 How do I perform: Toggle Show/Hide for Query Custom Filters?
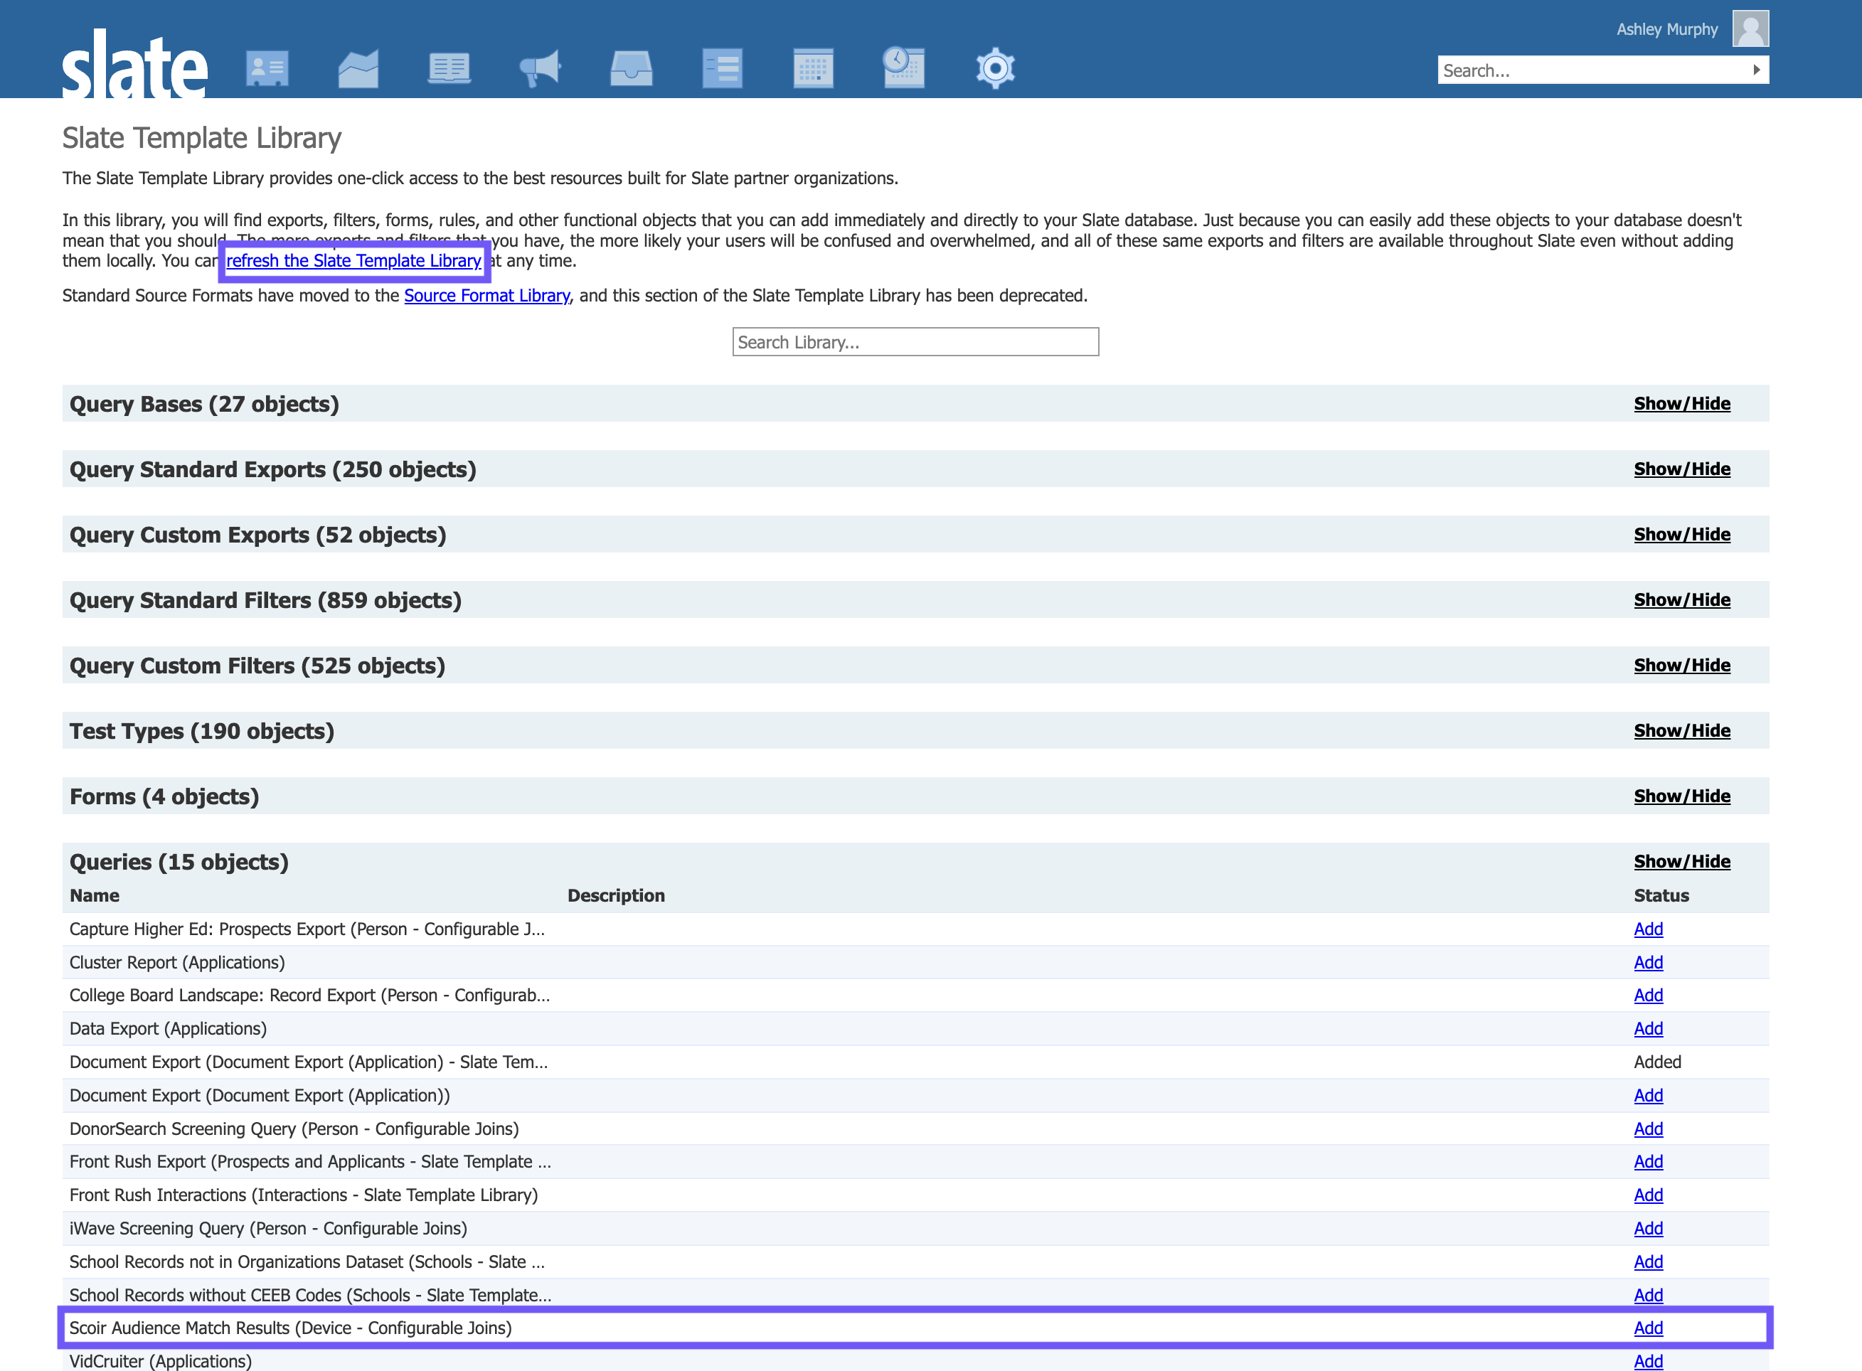pyautogui.click(x=1682, y=666)
